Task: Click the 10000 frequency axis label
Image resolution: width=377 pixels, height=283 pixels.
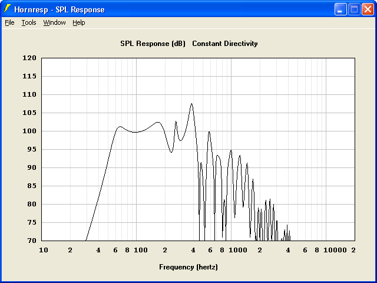Action: tap(335, 250)
